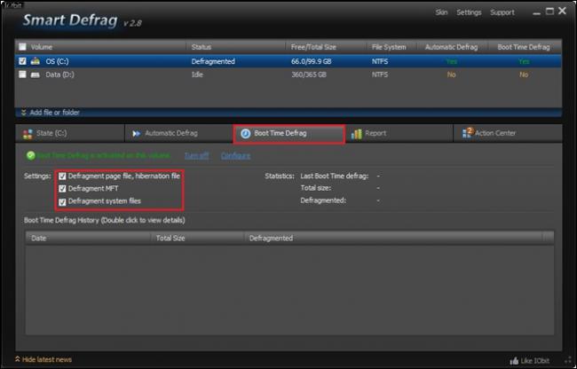Click the Last Boot Time defrag label
577x369 pixels.
(334, 176)
